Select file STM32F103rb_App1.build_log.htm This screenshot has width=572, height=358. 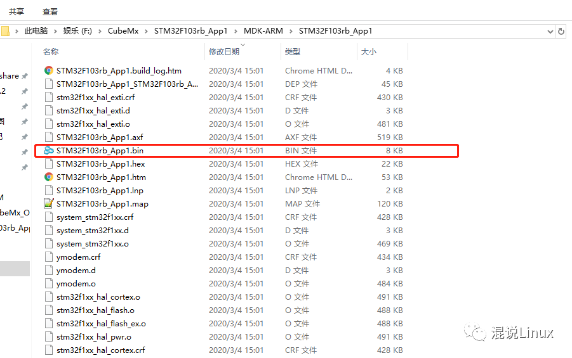tap(119, 71)
